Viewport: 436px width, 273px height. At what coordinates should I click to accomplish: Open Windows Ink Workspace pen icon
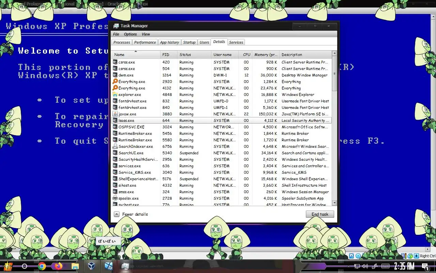[375, 266]
